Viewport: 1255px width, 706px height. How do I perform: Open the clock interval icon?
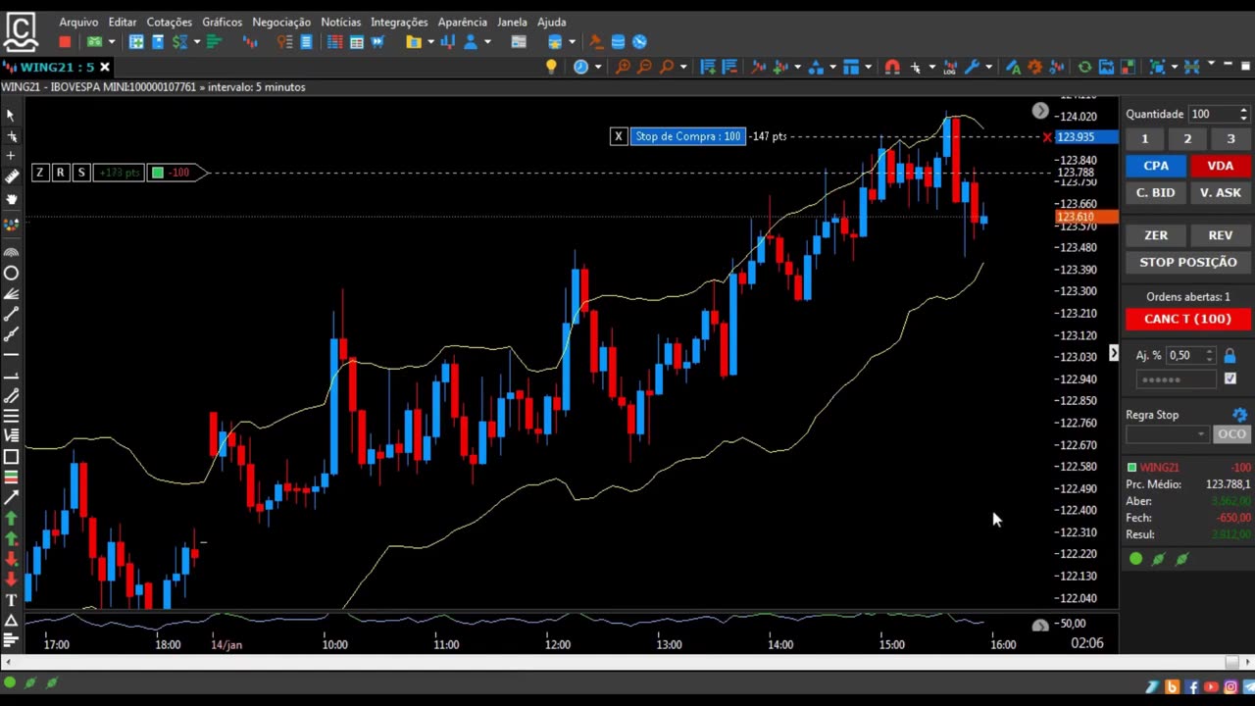tap(580, 67)
